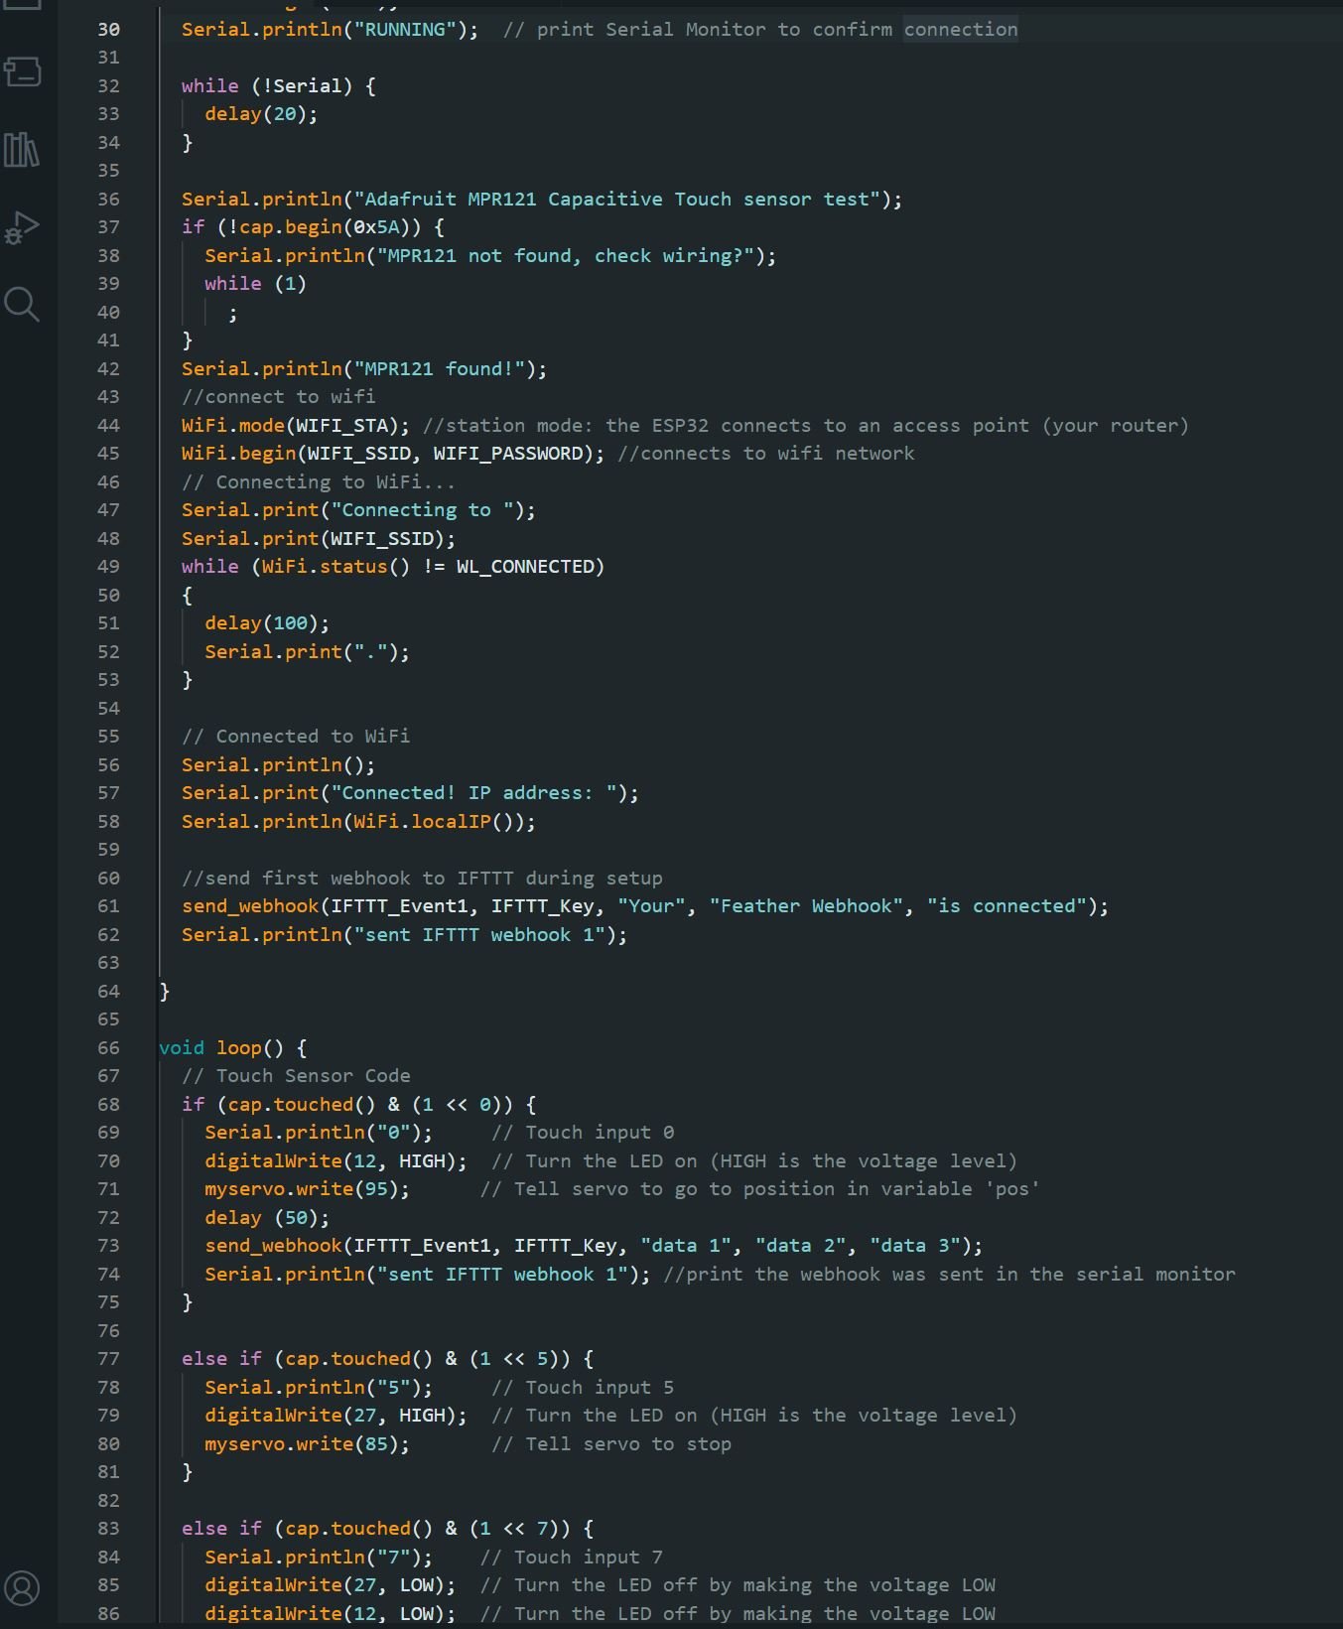This screenshot has height=1629, width=1343.
Task: Click the Serial.println(WiFi.localIP()) line
Action: (358, 822)
